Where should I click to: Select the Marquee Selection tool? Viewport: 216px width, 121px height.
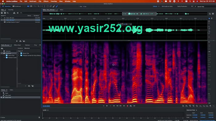tap(48, 6)
